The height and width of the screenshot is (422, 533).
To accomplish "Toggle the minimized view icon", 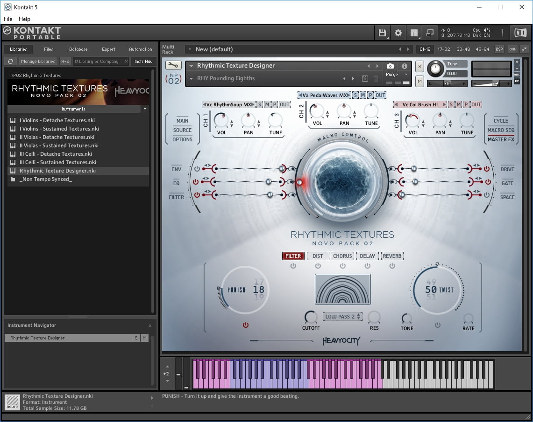I will 430,33.
